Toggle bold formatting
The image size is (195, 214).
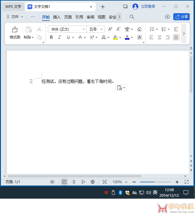click(51, 37)
